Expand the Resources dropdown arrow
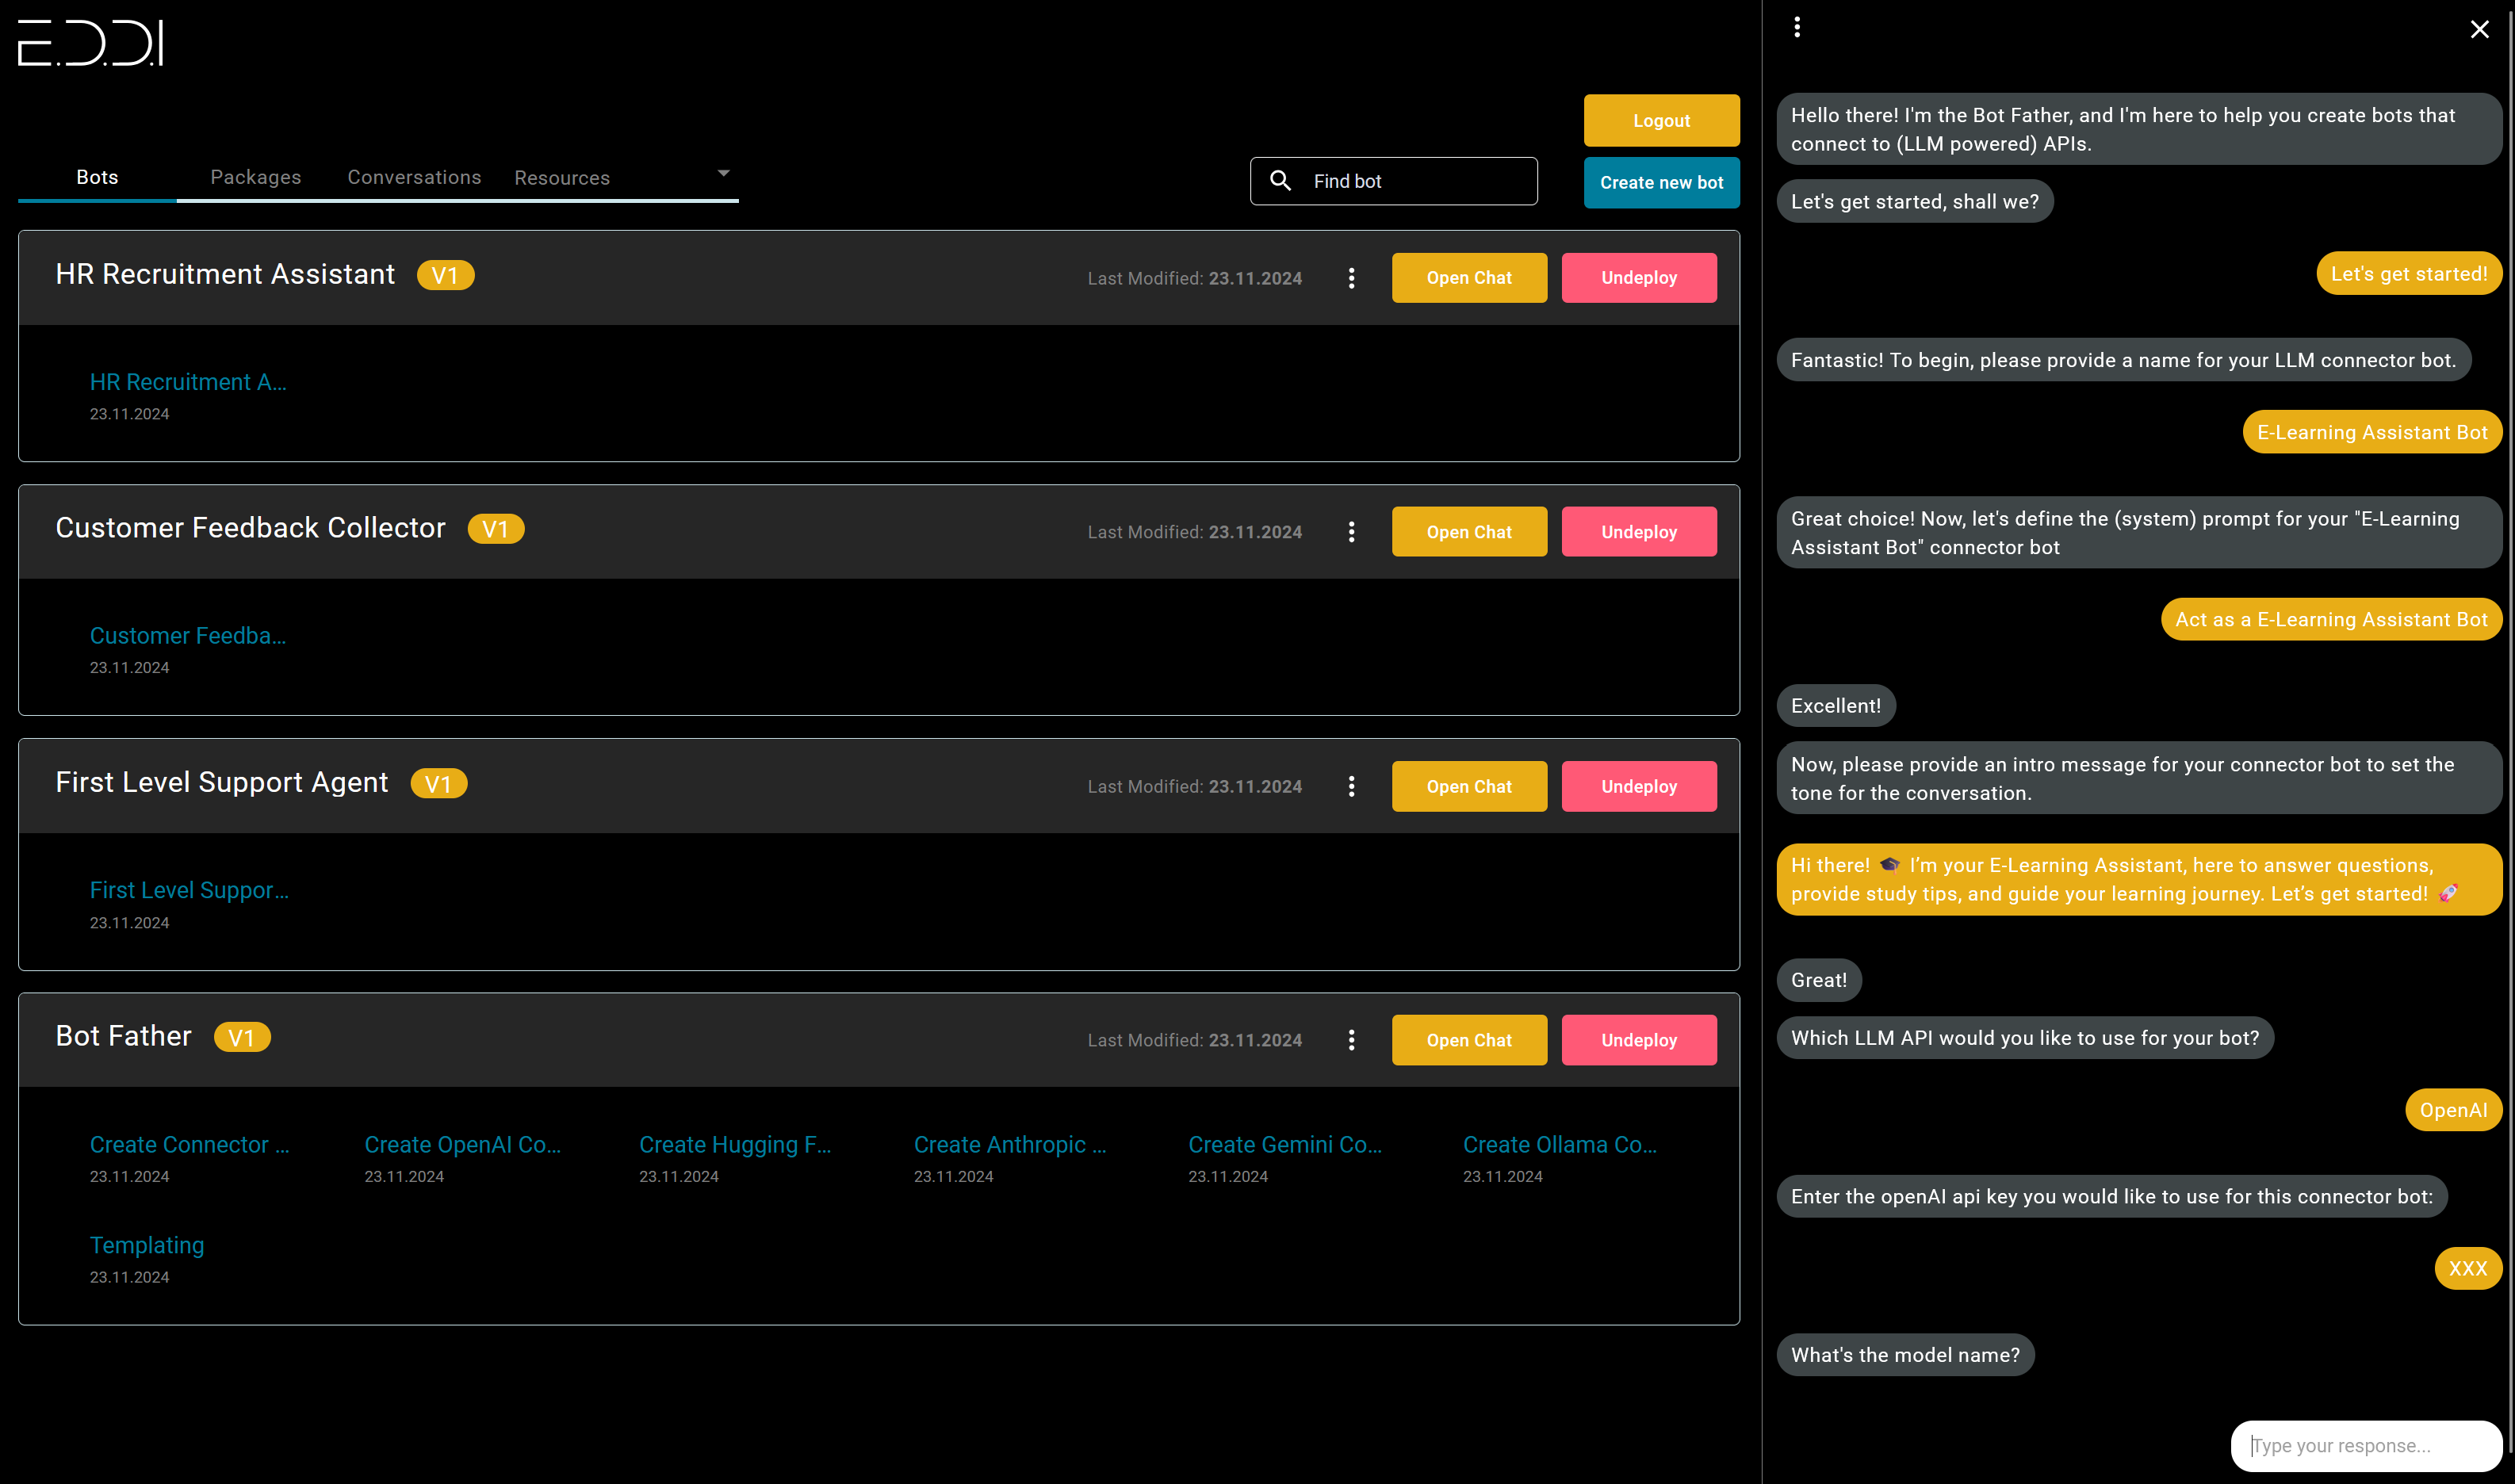2515x1484 pixels. [723, 172]
